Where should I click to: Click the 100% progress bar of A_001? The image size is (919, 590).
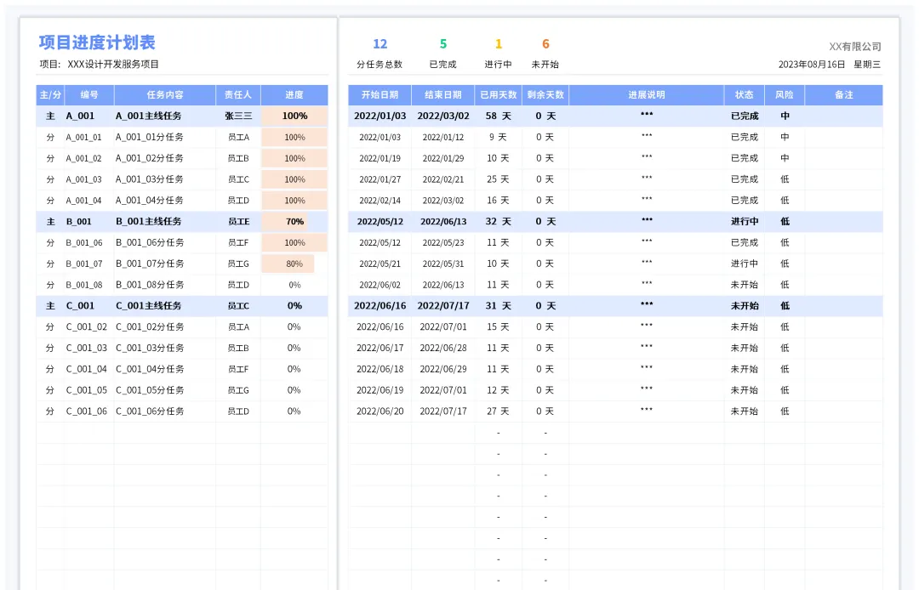pos(294,116)
